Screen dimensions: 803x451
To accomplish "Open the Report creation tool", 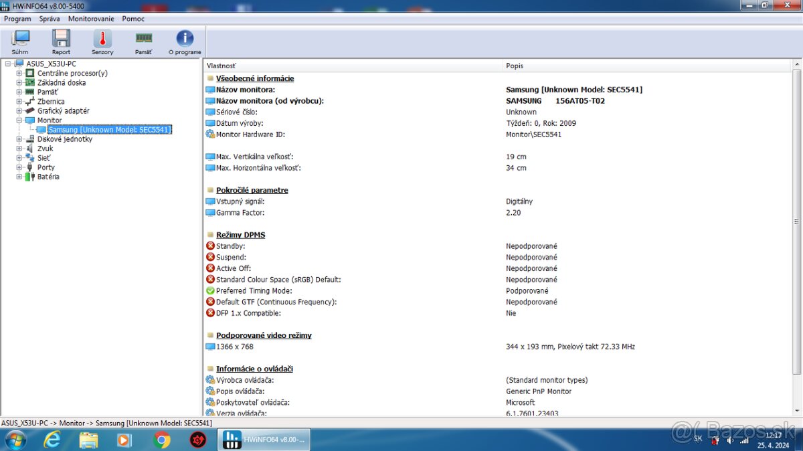I will (x=61, y=41).
